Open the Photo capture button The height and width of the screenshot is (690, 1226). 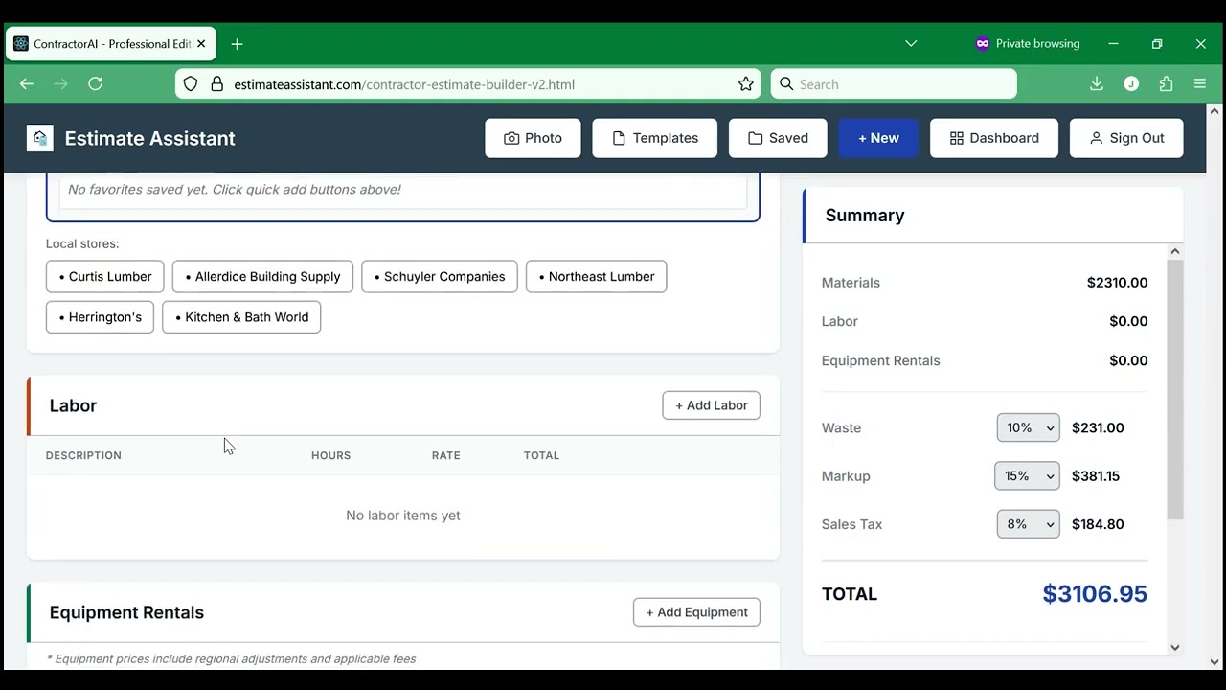click(533, 138)
